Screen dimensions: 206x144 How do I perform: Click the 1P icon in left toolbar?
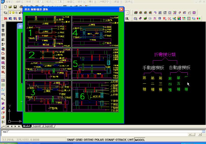tap(3, 44)
